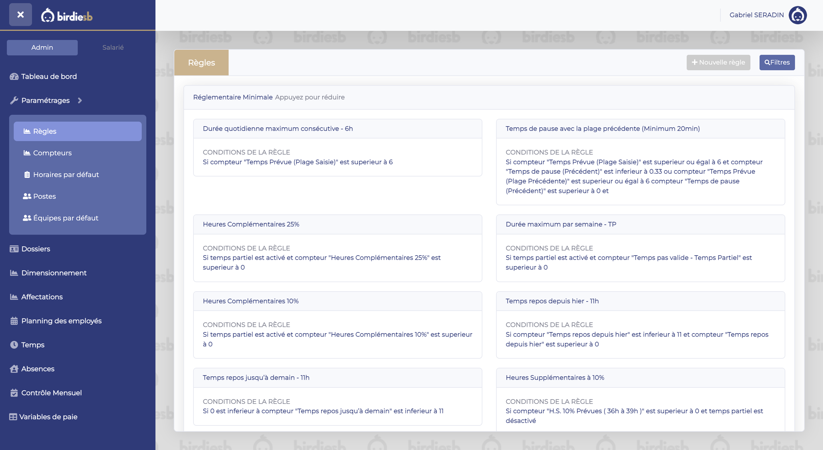Click the Dossiers card icon
The image size is (823, 450).
(14, 249)
